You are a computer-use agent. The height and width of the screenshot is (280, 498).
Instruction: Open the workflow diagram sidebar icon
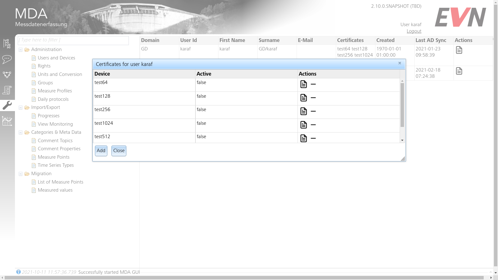click(7, 75)
